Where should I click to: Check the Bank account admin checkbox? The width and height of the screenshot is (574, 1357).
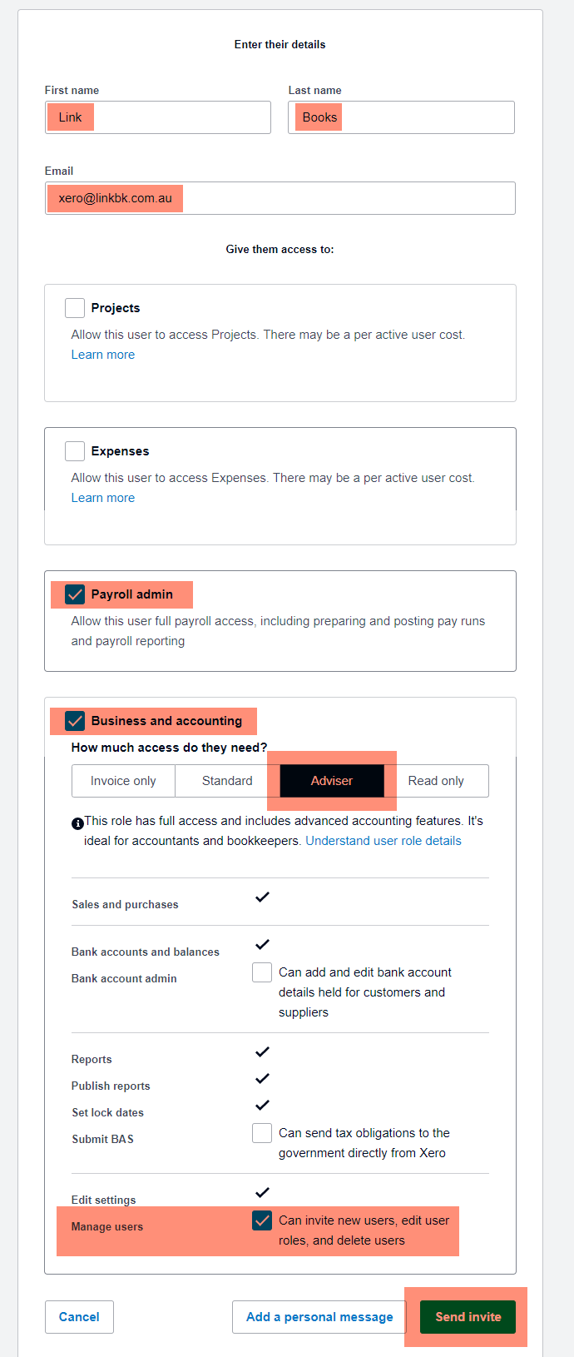262,972
